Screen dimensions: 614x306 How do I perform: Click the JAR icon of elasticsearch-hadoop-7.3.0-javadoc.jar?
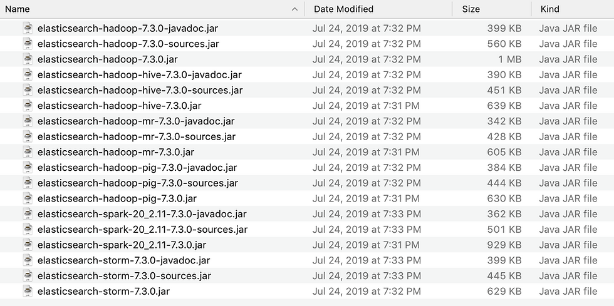click(x=28, y=28)
